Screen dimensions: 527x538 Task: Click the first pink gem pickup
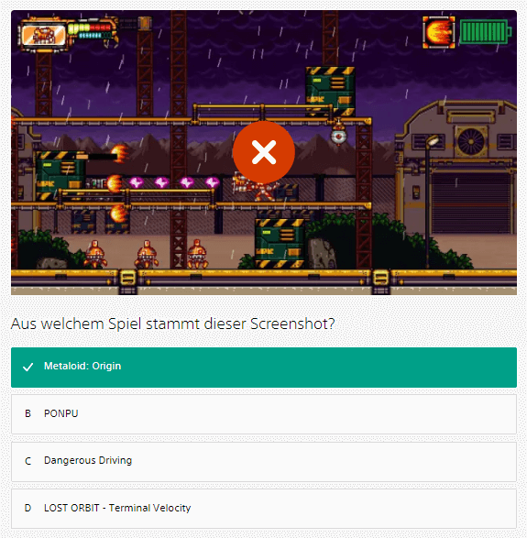(137, 181)
